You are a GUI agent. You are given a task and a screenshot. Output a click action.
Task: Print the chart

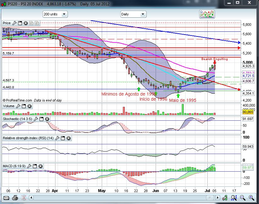click(15, 198)
